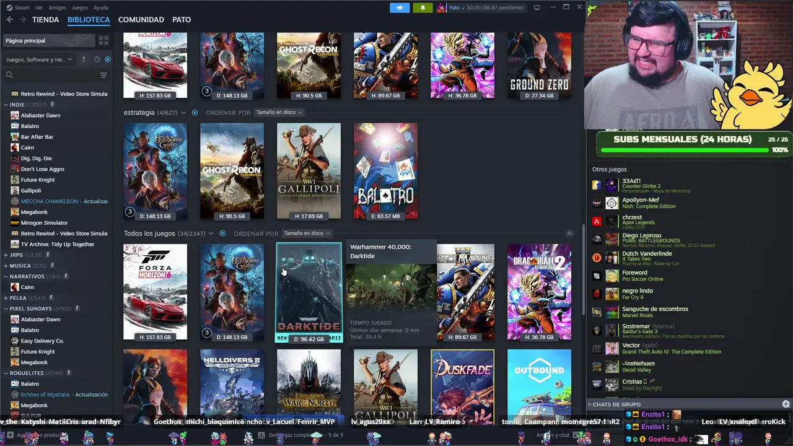Collapse the ROGUELITES category
Image resolution: width=793 pixels, height=446 pixels.
pyautogui.click(x=6, y=373)
